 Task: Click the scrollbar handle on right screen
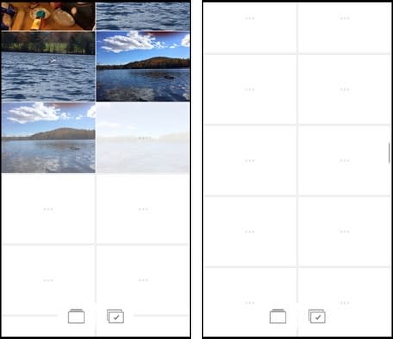(389, 153)
